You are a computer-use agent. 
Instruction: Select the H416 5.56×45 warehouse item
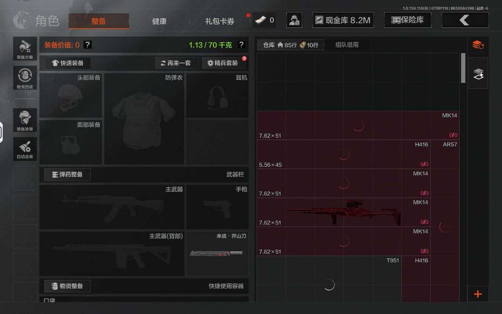[343, 154]
